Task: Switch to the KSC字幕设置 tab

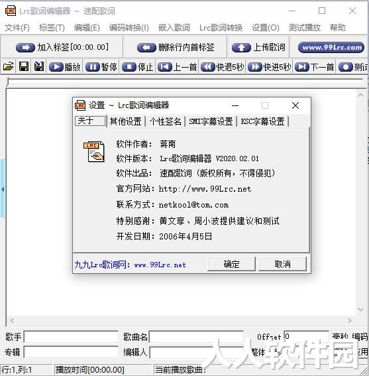Action: [262, 121]
